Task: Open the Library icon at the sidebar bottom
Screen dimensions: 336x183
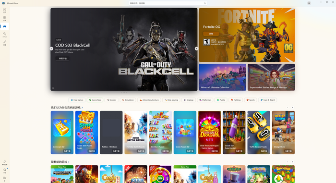Action: 4,179
